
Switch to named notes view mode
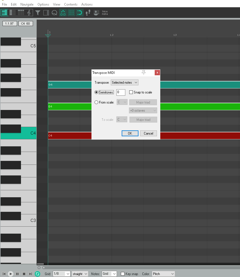[13, 13]
